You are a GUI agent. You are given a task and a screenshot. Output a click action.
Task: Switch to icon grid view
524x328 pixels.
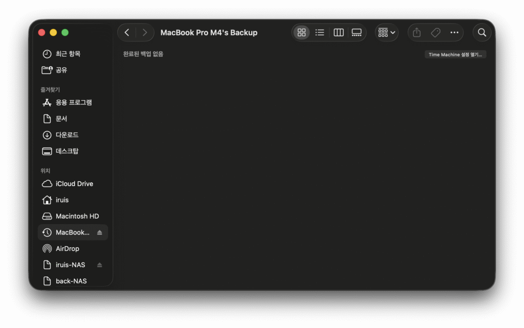coord(301,33)
